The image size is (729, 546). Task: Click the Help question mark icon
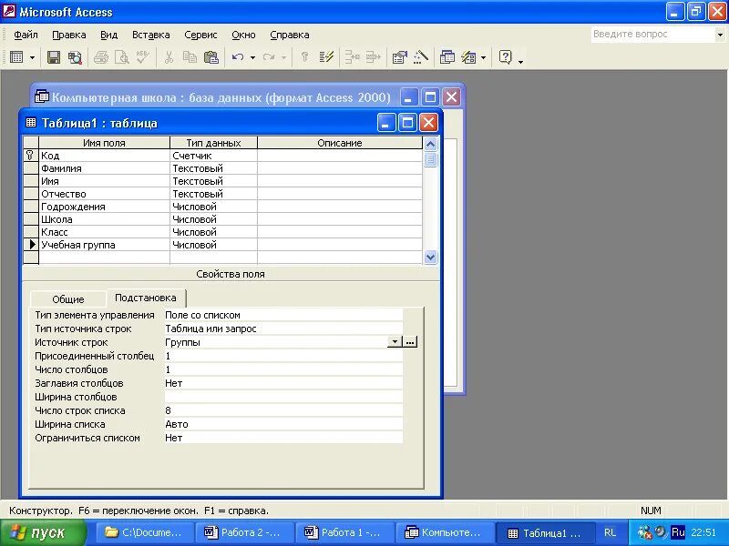505,57
